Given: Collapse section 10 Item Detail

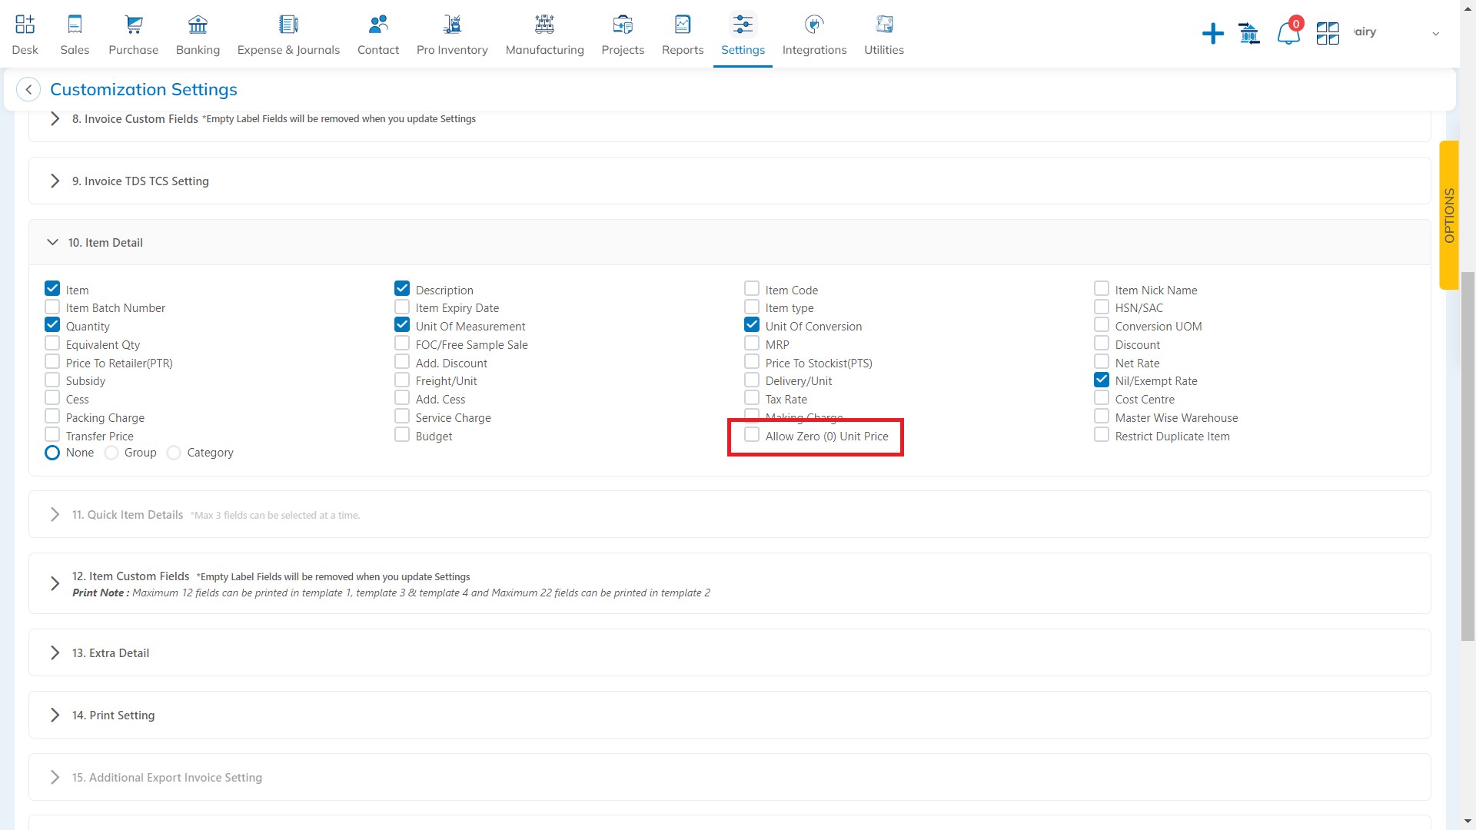Looking at the screenshot, I should (52, 242).
